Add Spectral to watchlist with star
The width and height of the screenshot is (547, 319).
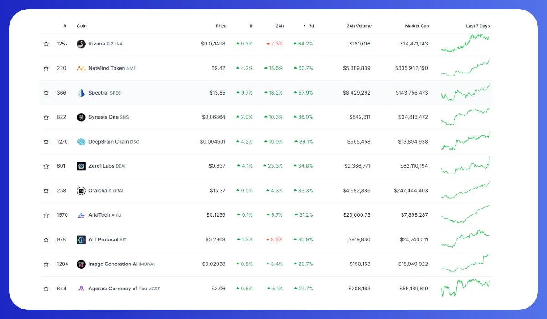point(46,93)
